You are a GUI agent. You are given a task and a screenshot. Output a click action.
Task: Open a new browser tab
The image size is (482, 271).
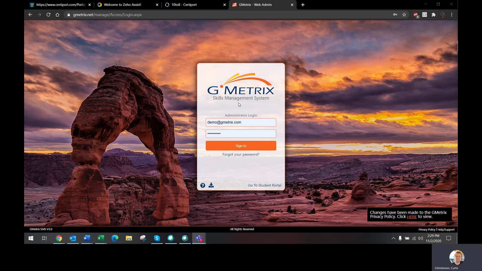coord(303,5)
